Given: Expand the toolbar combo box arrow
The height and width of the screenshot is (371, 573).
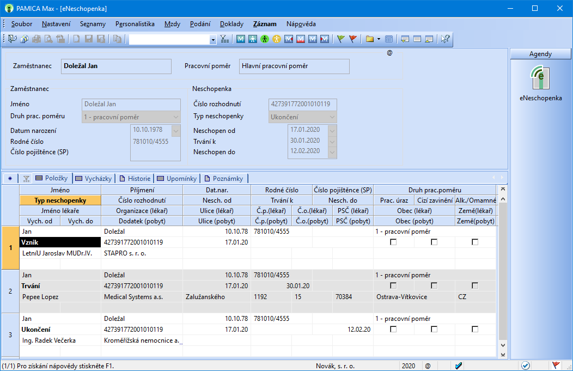Looking at the screenshot, I should point(212,39).
